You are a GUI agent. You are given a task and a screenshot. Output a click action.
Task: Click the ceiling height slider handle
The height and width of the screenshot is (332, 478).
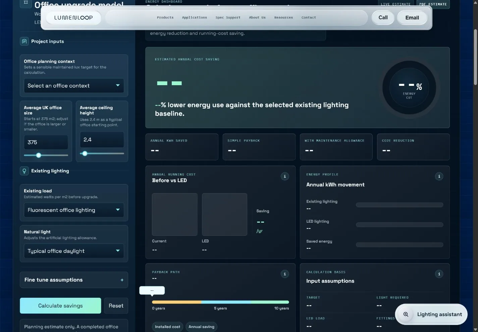click(x=85, y=153)
